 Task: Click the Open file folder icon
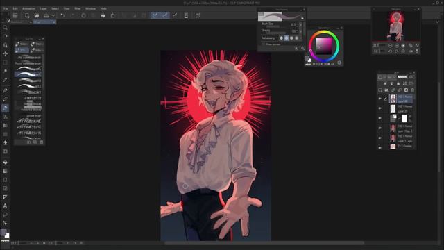37,15
